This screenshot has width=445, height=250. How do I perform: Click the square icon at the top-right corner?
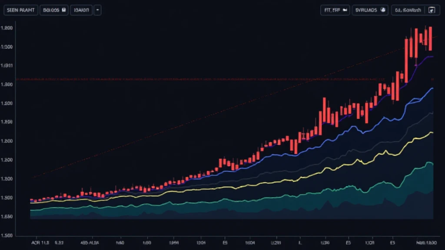(x=432, y=10)
